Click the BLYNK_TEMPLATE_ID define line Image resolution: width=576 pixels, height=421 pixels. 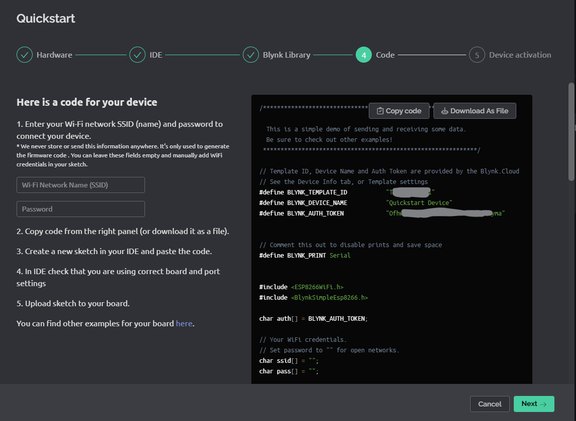click(347, 192)
